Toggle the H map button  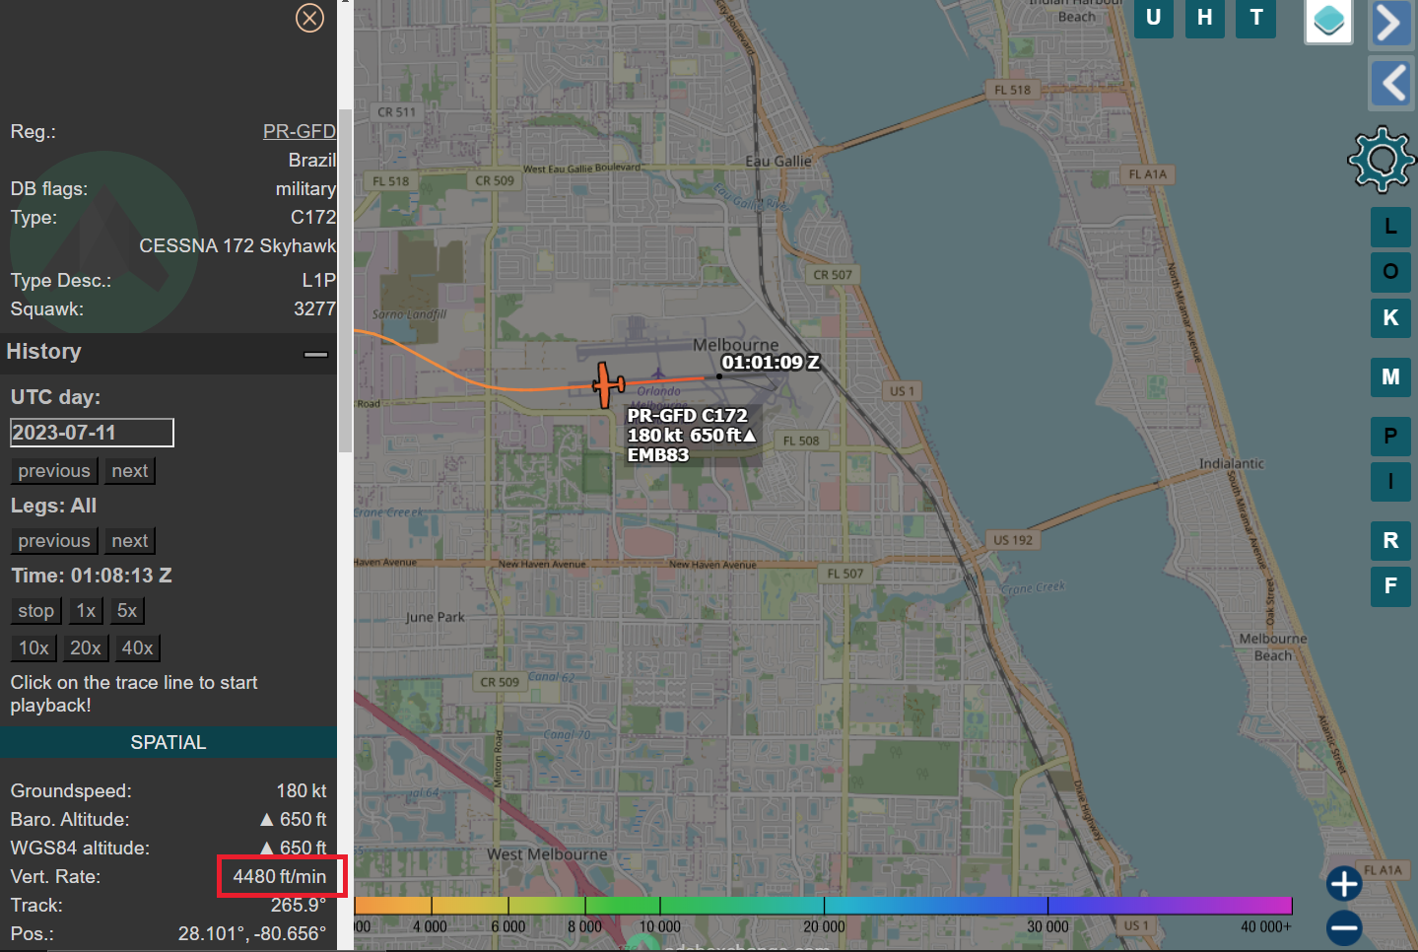click(1204, 18)
